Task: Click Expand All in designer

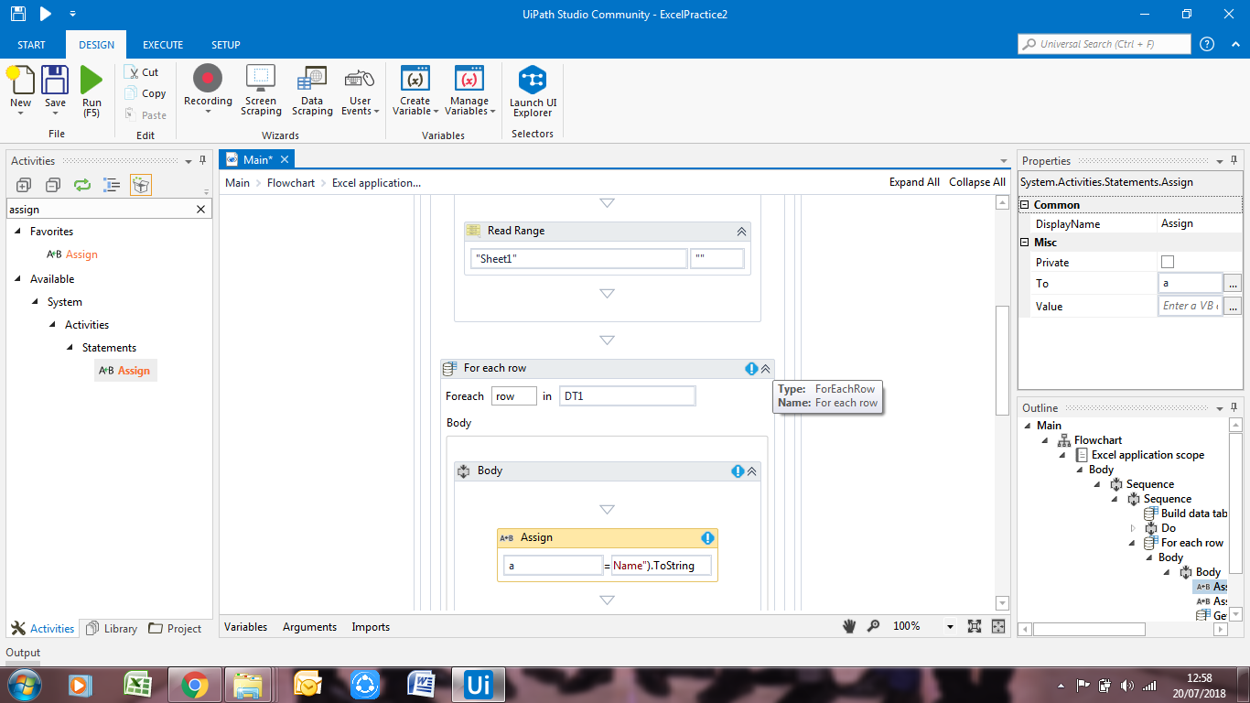Action: 914,182
